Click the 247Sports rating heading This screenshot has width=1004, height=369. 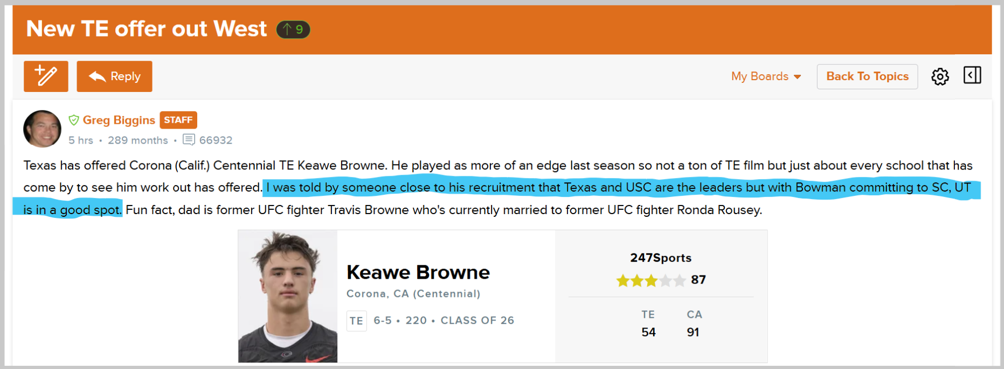tap(661, 258)
